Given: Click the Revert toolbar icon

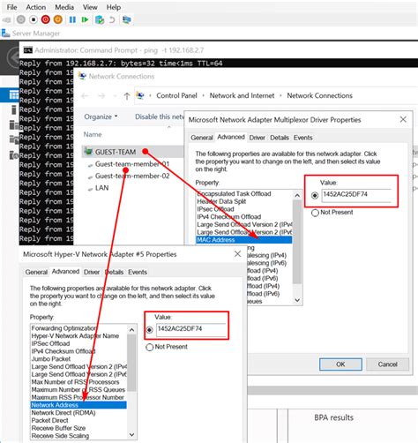Looking at the screenshot, I should point(112,19).
